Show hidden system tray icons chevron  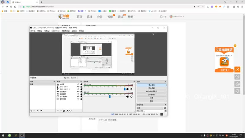click(202, 136)
